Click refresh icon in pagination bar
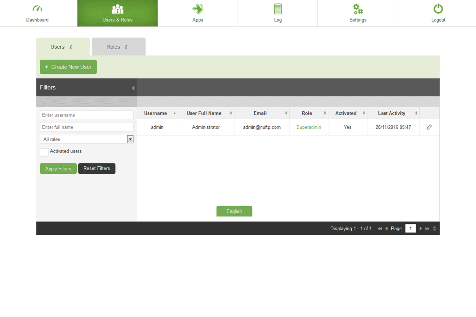476x317 pixels. [435, 229]
